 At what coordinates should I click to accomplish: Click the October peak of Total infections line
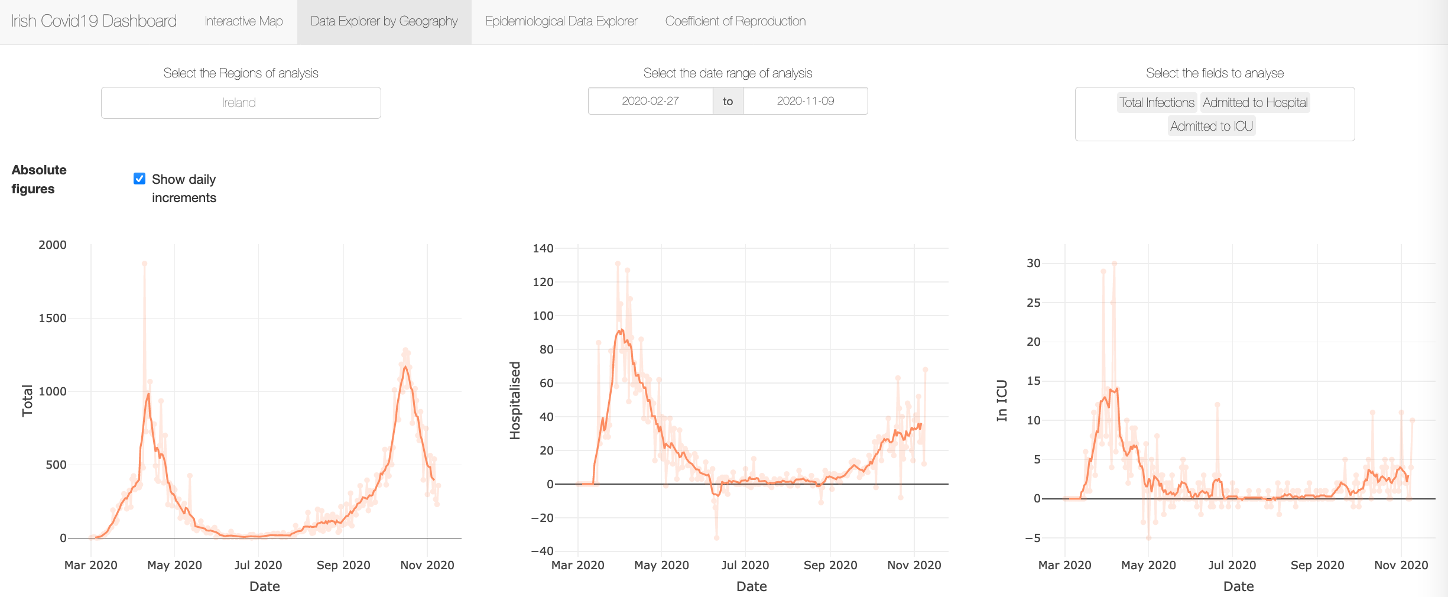(x=405, y=367)
